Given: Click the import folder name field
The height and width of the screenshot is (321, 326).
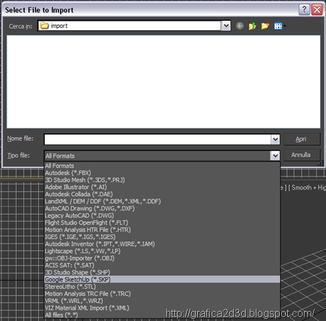Looking at the screenshot, I should click(x=130, y=26).
